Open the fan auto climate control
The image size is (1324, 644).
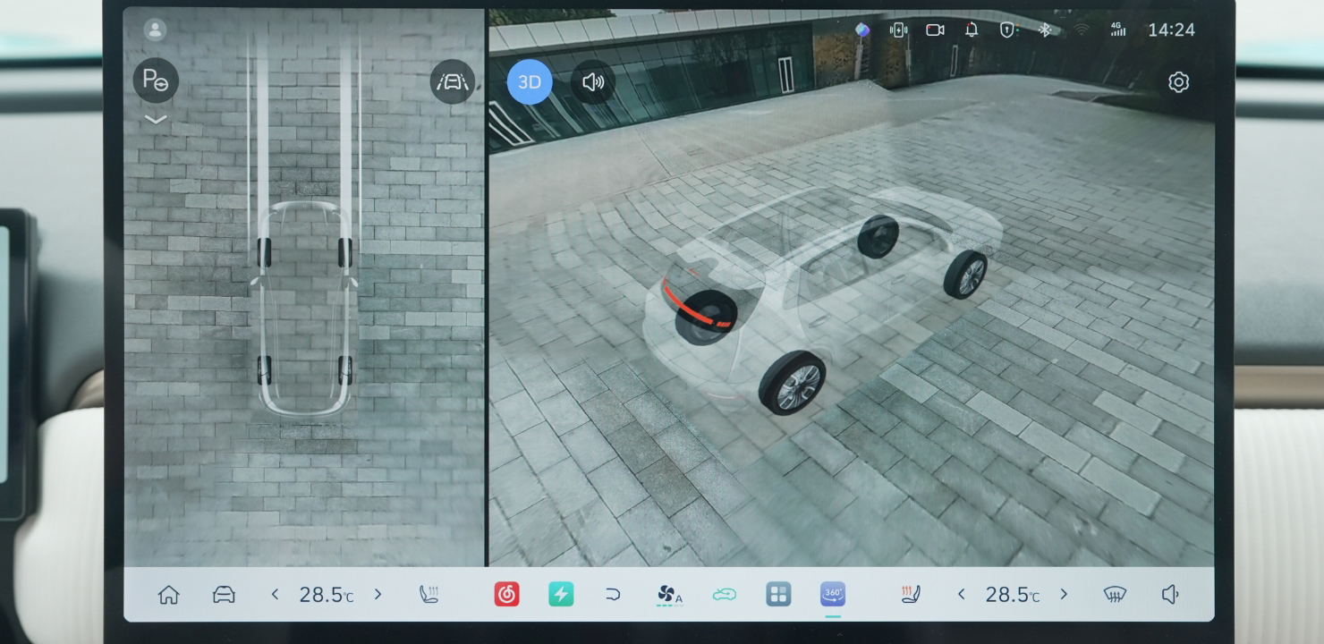[668, 595]
